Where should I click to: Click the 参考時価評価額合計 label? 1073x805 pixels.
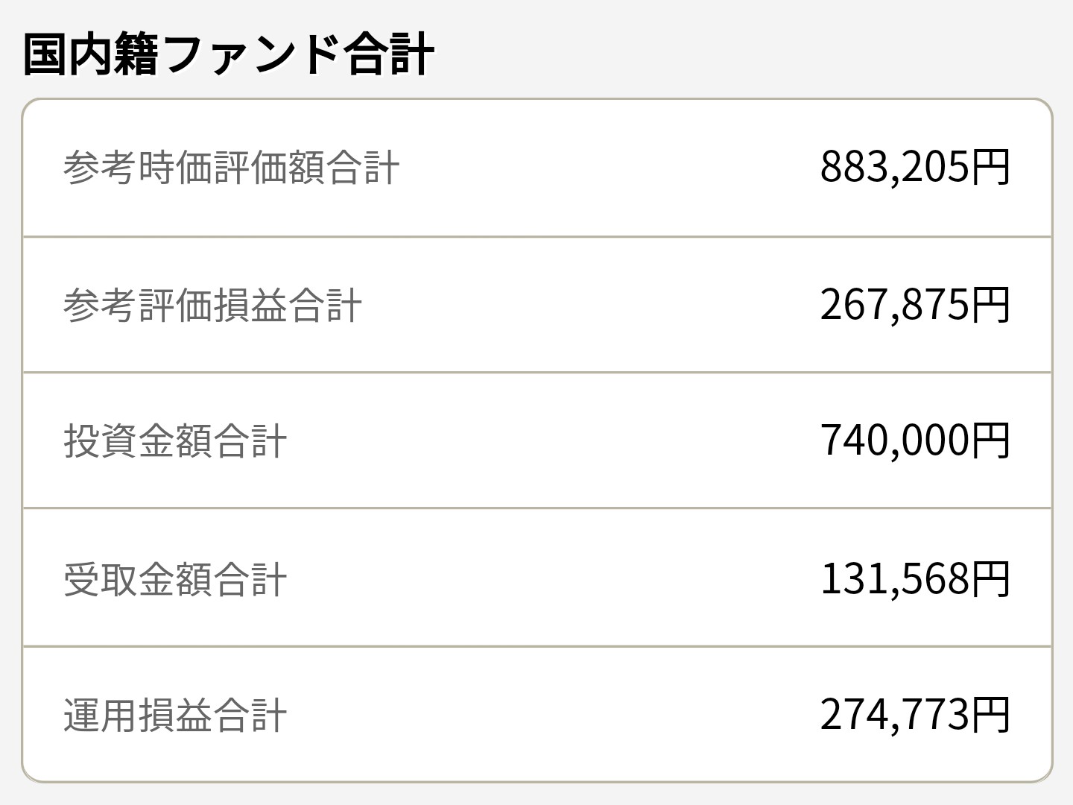tap(231, 167)
